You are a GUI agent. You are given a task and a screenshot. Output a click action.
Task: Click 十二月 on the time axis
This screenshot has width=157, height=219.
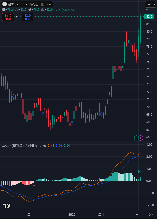coord(29,215)
